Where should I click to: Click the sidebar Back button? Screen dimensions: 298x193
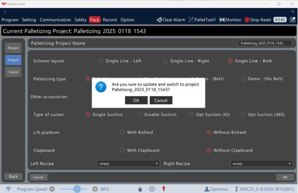click(13, 176)
